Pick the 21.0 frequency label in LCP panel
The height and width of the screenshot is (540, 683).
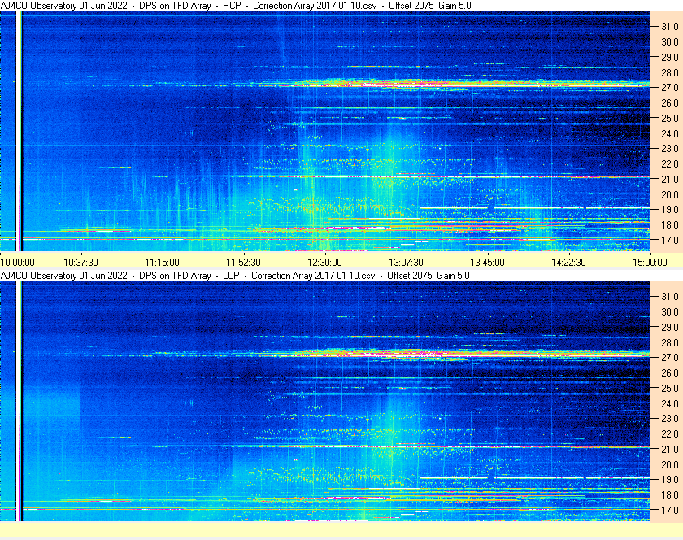[x=670, y=449]
